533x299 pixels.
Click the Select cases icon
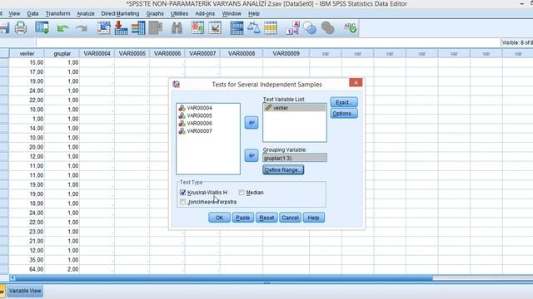point(271,27)
